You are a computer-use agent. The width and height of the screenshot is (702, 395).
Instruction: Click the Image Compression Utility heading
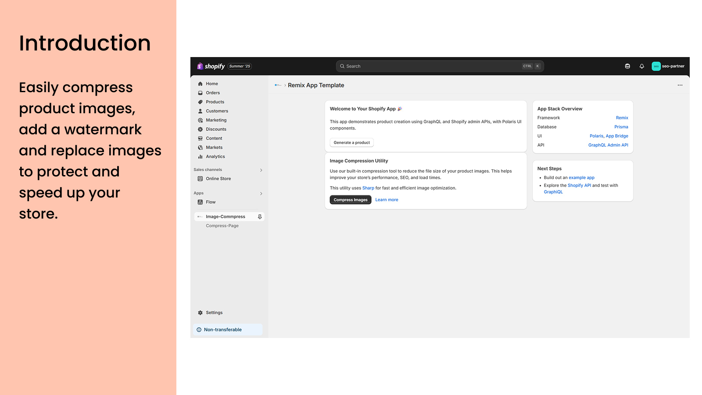pyautogui.click(x=359, y=161)
